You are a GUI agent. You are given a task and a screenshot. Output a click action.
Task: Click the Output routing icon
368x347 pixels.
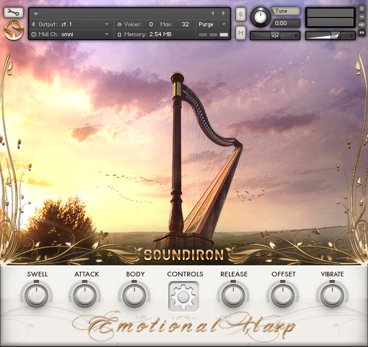click(x=34, y=24)
